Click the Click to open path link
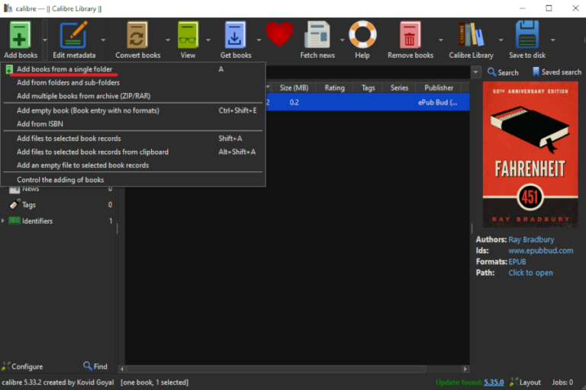Viewport: 586px width, 390px height. pyautogui.click(x=530, y=273)
